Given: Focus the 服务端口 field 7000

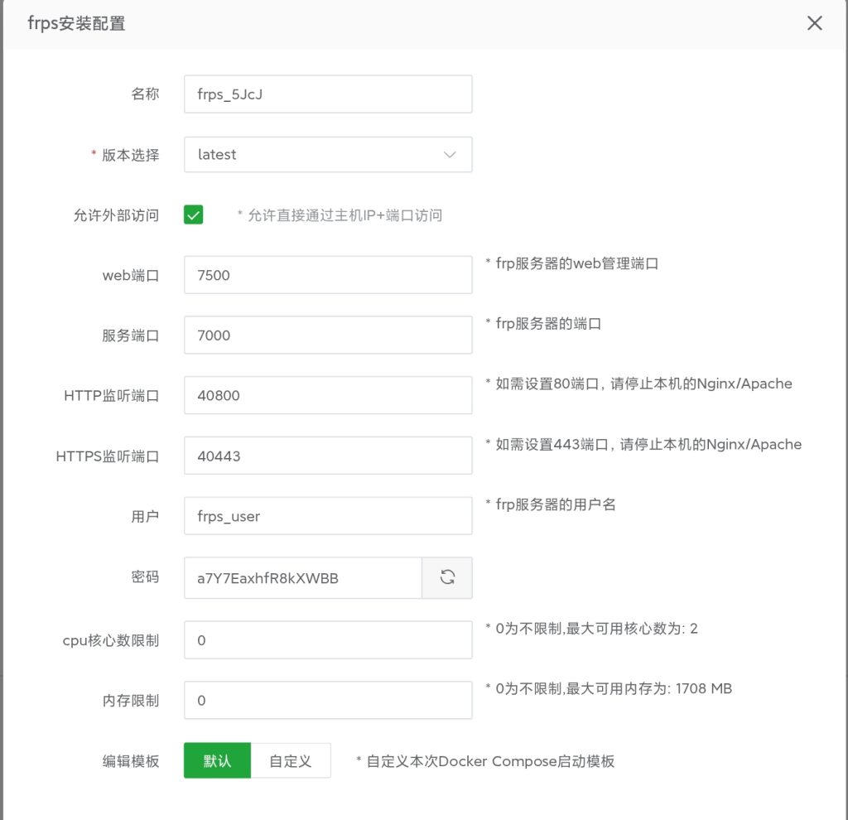Looking at the screenshot, I should coord(328,335).
